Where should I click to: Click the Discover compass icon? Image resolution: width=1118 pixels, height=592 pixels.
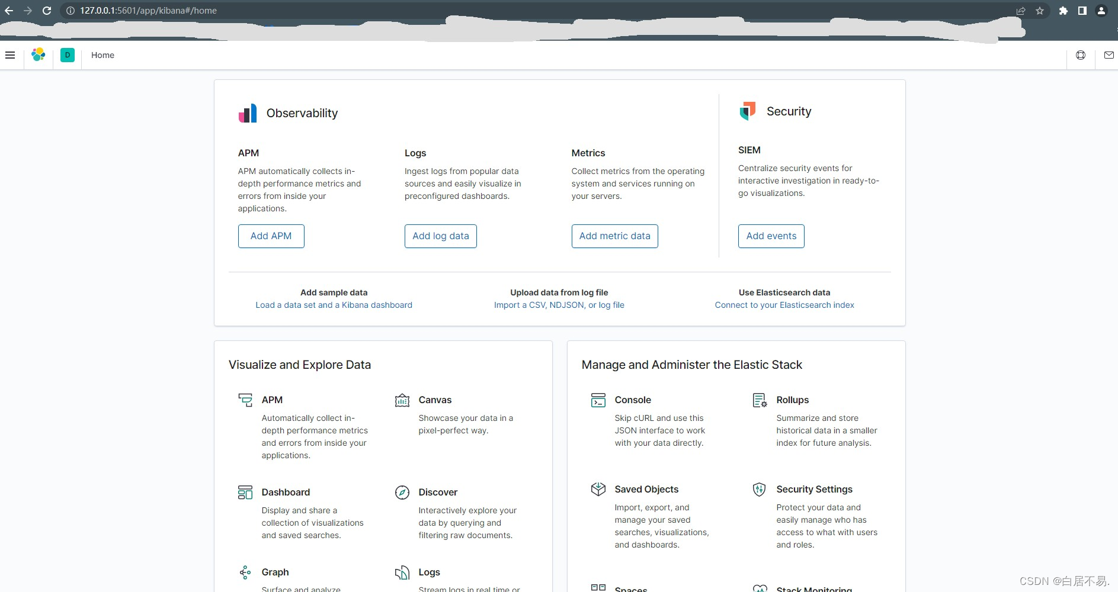pos(402,493)
